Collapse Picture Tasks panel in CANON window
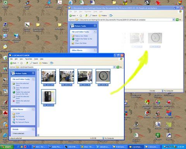 point(33,73)
